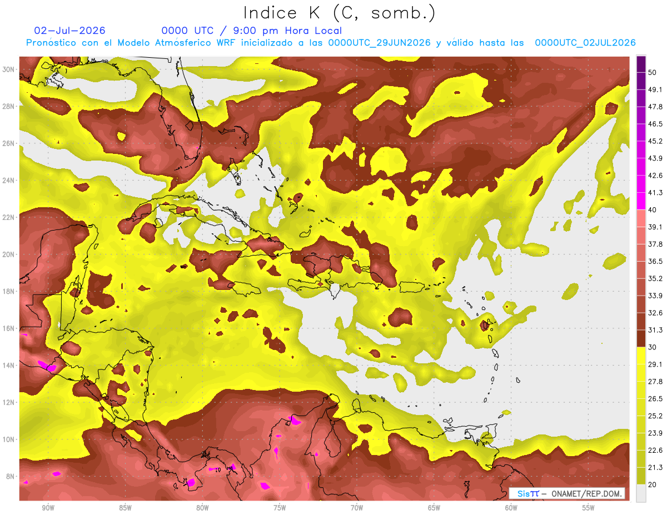Click the "0000 UTC / 9:00 pm Hora Local" text
667x515 pixels.
coord(252,31)
